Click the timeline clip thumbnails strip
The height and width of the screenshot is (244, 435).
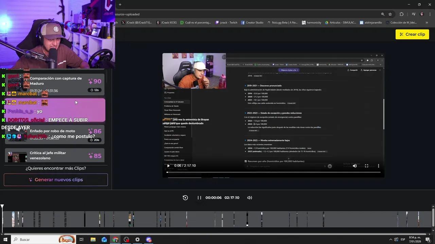216,219
